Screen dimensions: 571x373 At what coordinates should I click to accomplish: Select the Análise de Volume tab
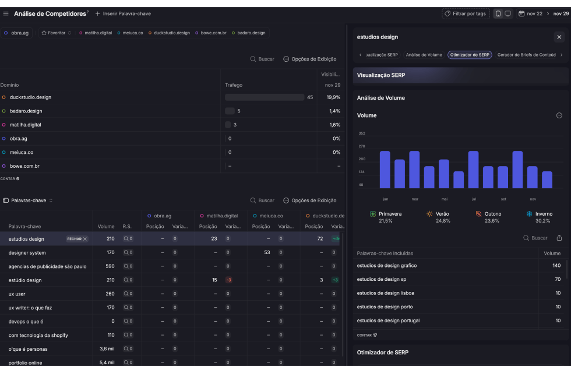click(424, 55)
